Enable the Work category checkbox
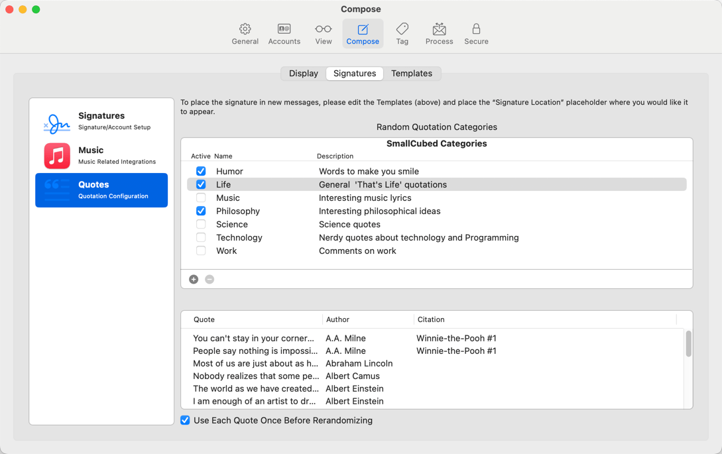This screenshot has height=454, width=722. click(x=201, y=251)
